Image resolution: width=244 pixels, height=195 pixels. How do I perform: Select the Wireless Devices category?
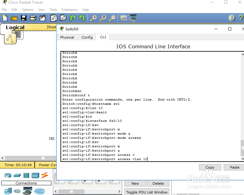click(35, 175)
